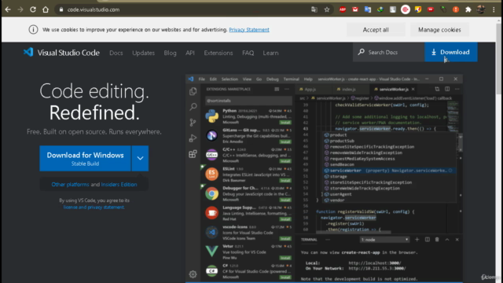The width and height of the screenshot is (503, 283).
Task: Open Extensions icon in VS Code activity bar
Action: tap(193, 154)
